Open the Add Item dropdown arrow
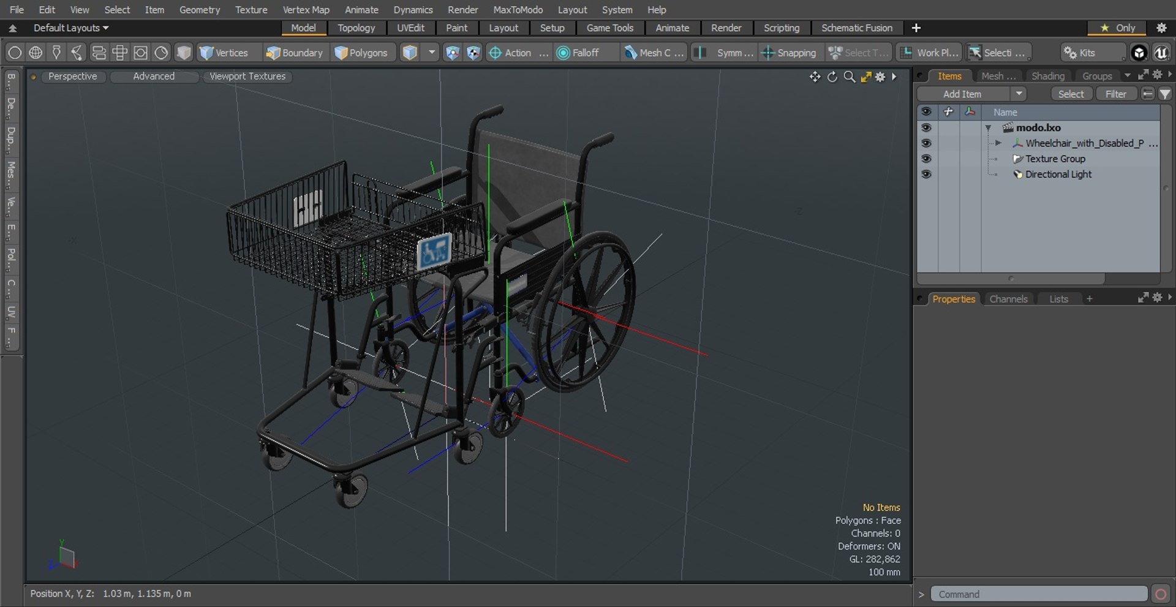 point(1019,94)
